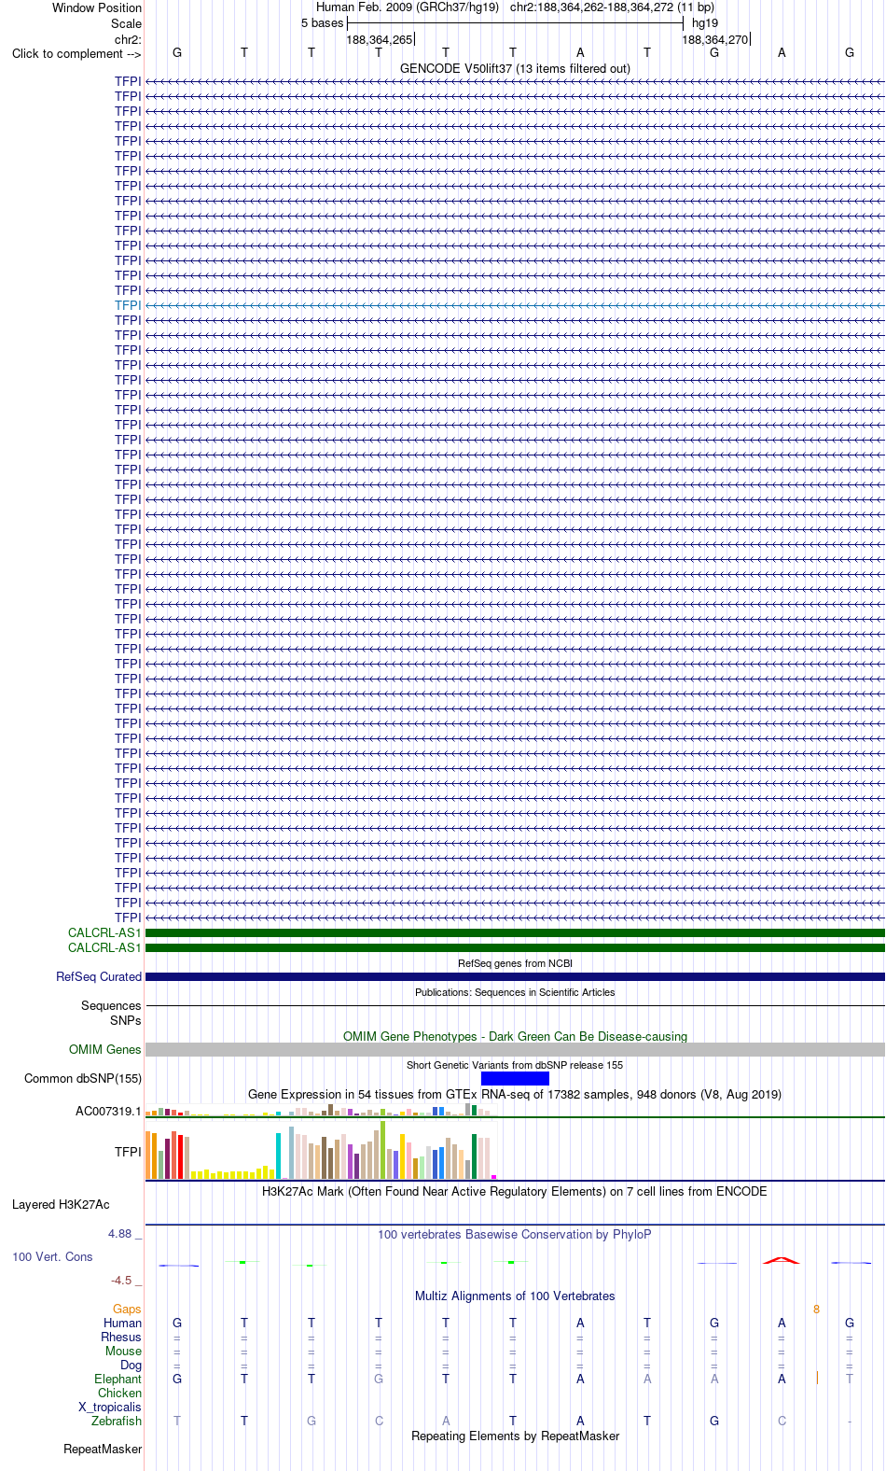The width and height of the screenshot is (886, 1471).
Task: Click the 'Sequences' track label
Action: pos(111,1005)
